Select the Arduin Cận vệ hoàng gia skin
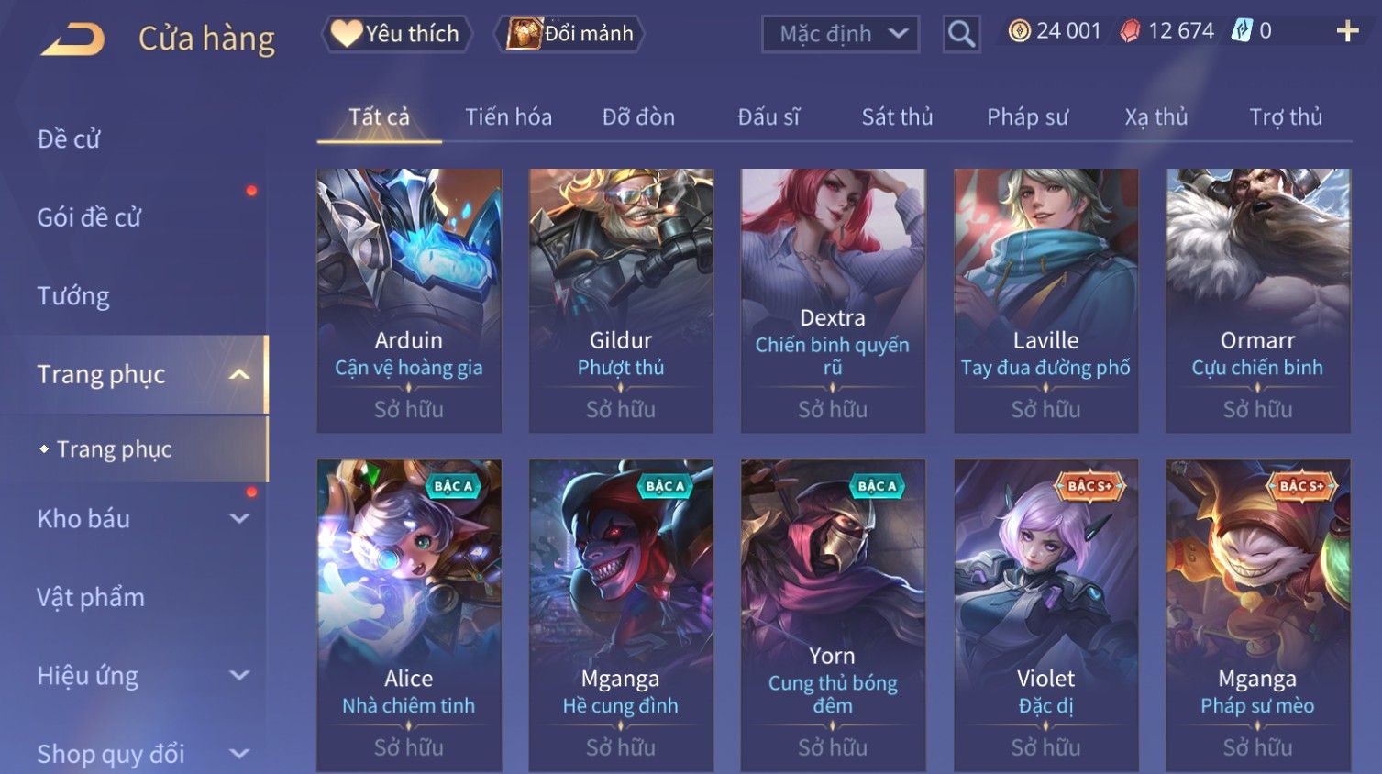The width and height of the screenshot is (1382, 774). (x=409, y=301)
